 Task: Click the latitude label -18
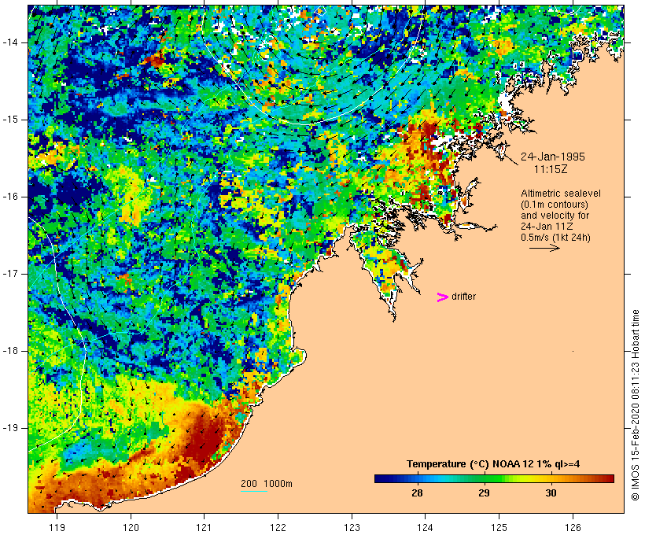[x=9, y=351]
